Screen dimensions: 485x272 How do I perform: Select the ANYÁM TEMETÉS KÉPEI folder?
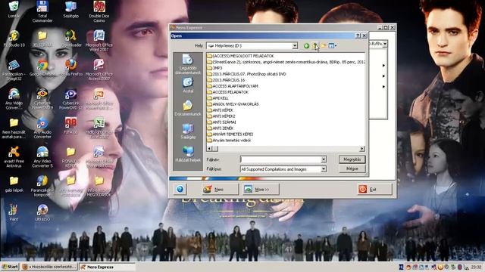pyautogui.click(x=230, y=134)
